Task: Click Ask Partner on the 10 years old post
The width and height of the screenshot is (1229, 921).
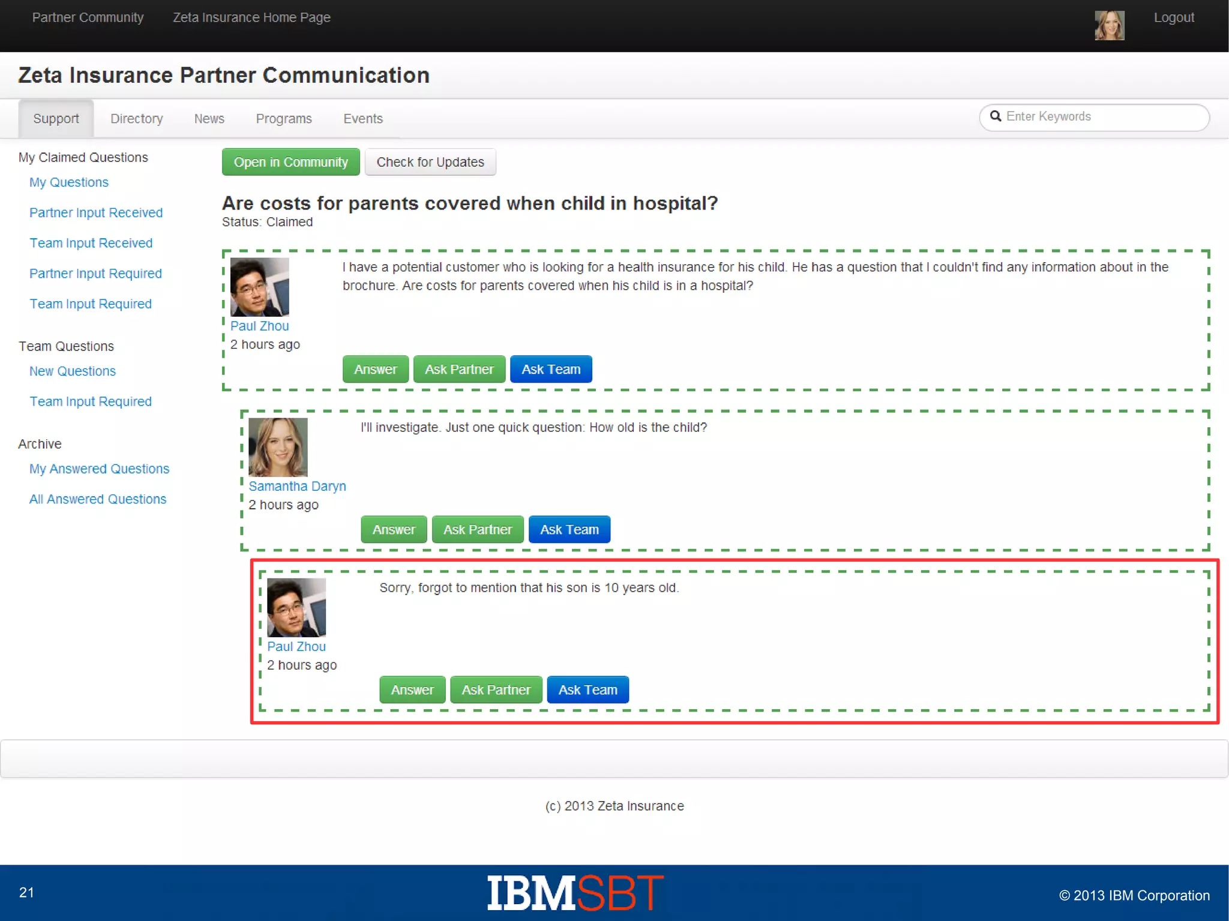Action: tap(496, 689)
